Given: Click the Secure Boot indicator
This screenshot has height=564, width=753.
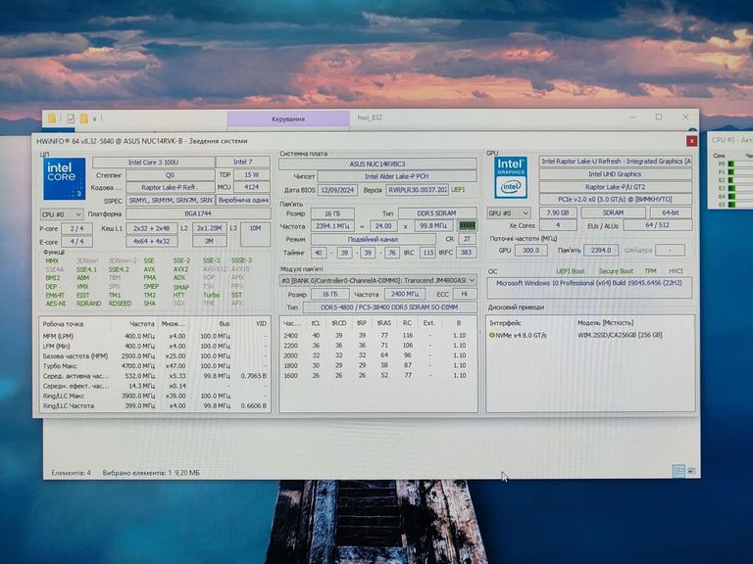Looking at the screenshot, I should tap(616, 271).
